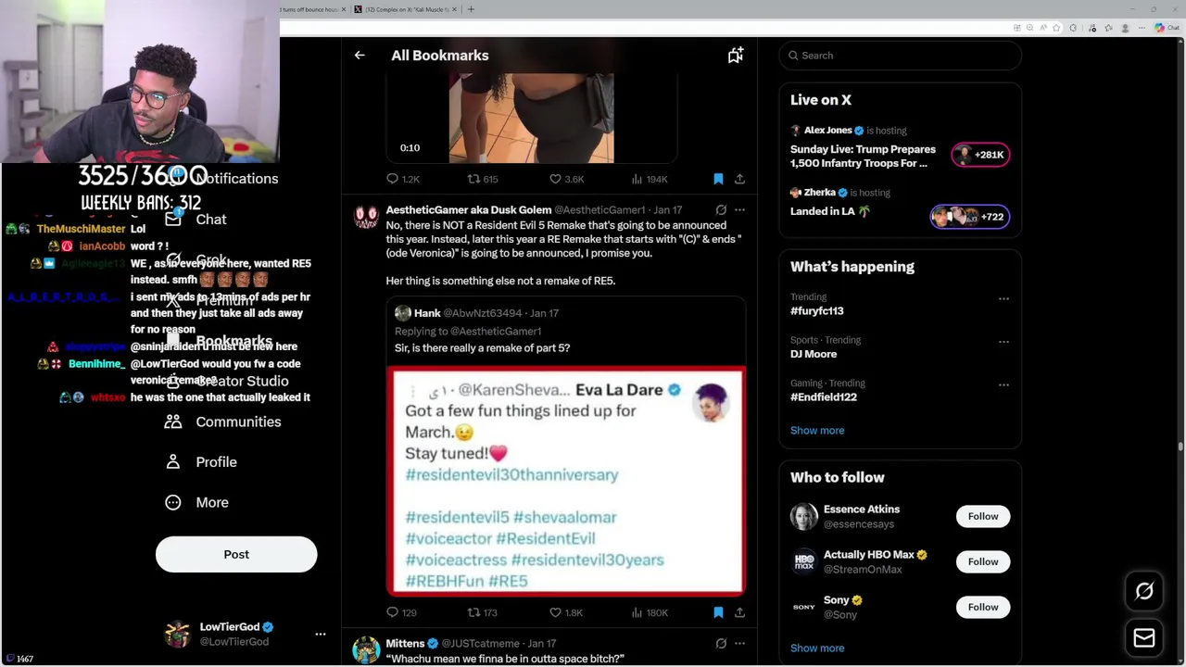Reply to the video post with 1.2K comments
Viewport: 1186px width, 667px height.
coord(402,179)
